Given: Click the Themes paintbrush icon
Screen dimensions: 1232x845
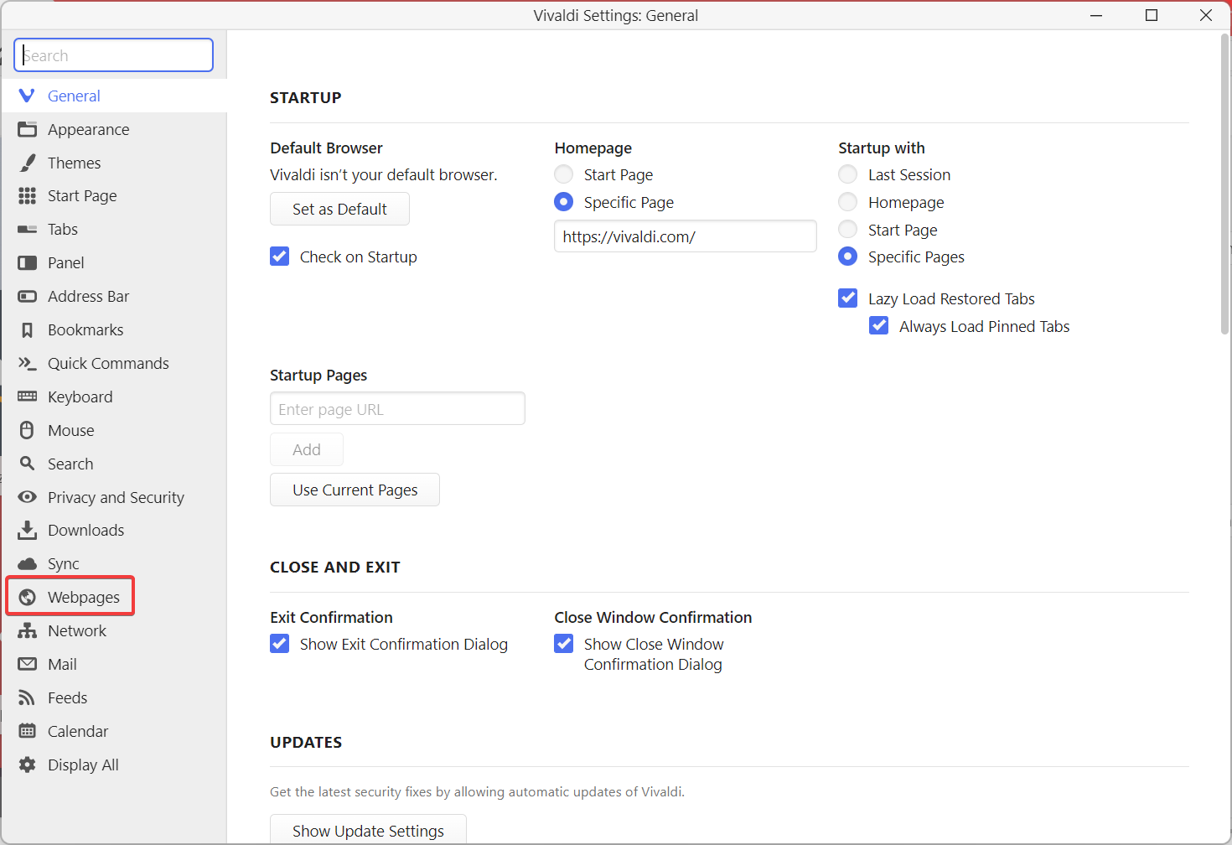Looking at the screenshot, I should pos(27,163).
